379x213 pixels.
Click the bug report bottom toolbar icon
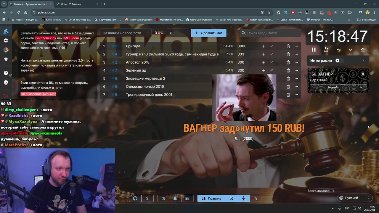175,199
